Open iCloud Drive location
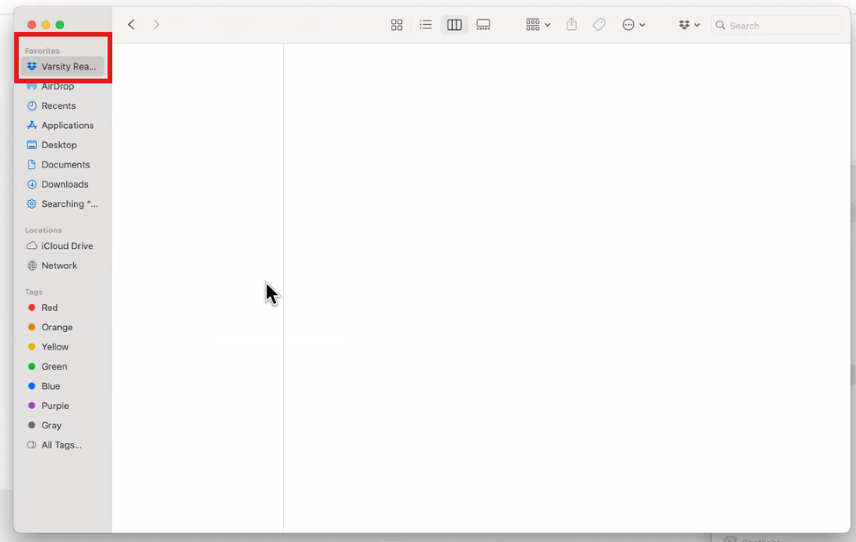The height and width of the screenshot is (542, 856). (x=67, y=246)
